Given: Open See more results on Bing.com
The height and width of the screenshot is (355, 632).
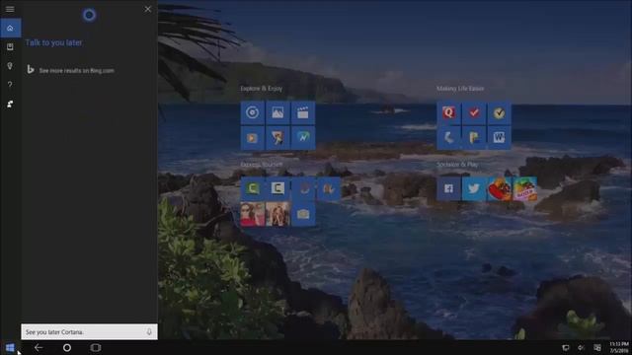Looking at the screenshot, I should pos(77,70).
